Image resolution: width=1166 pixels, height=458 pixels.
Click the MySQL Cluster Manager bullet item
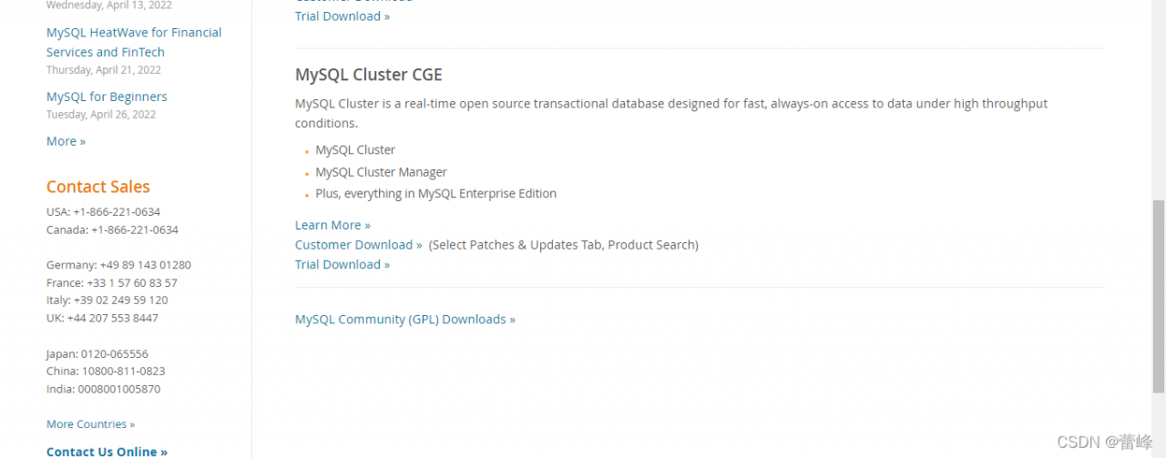(x=381, y=172)
